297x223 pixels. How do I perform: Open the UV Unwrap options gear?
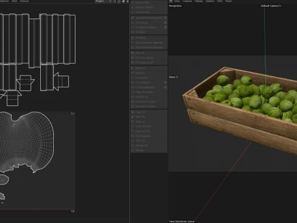pos(165,22)
